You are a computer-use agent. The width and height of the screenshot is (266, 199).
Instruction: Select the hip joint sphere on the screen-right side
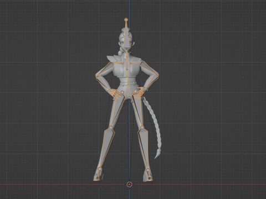[135, 91]
